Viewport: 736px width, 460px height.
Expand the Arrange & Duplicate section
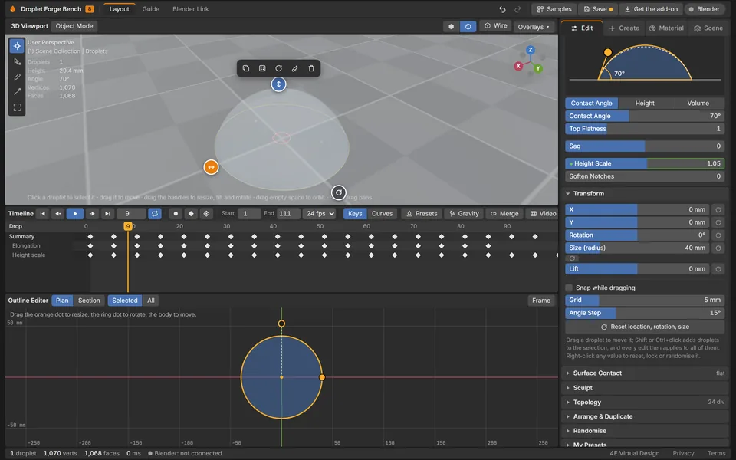click(645, 416)
